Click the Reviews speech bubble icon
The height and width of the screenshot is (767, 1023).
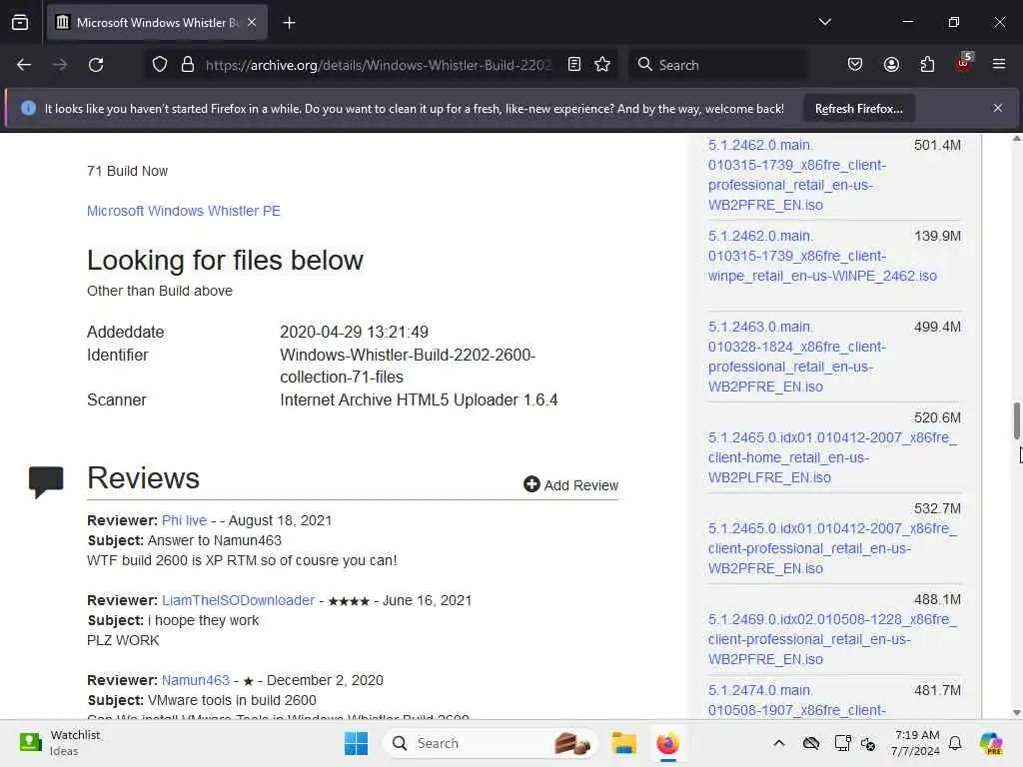[x=46, y=482]
